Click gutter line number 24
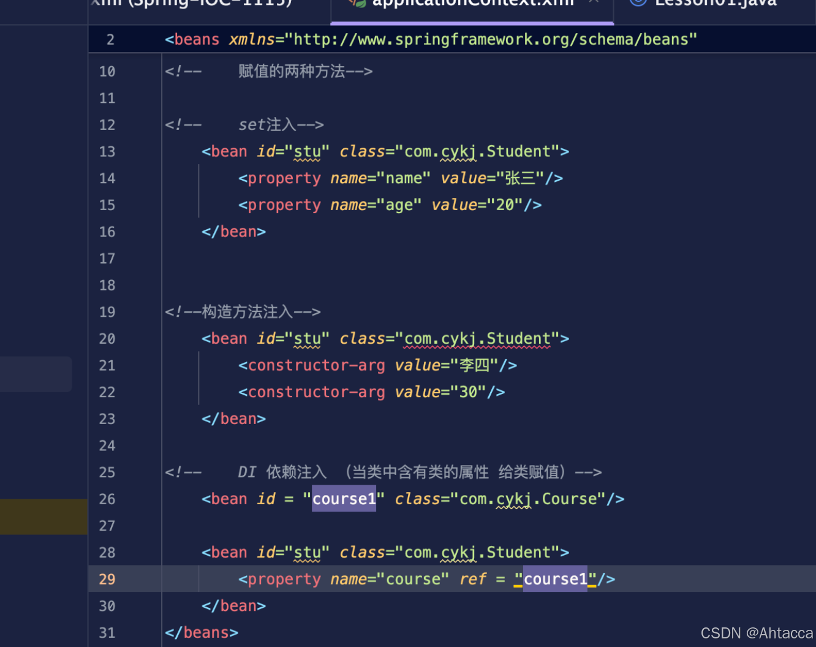The height and width of the screenshot is (647, 816). pos(107,446)
